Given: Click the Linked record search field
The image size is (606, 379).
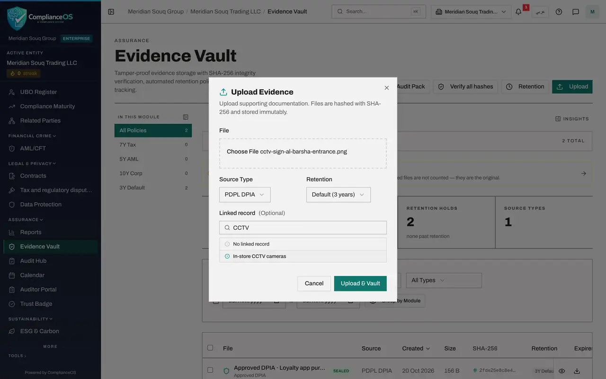Looking at the screenshot, I should (x=303, y=227).
